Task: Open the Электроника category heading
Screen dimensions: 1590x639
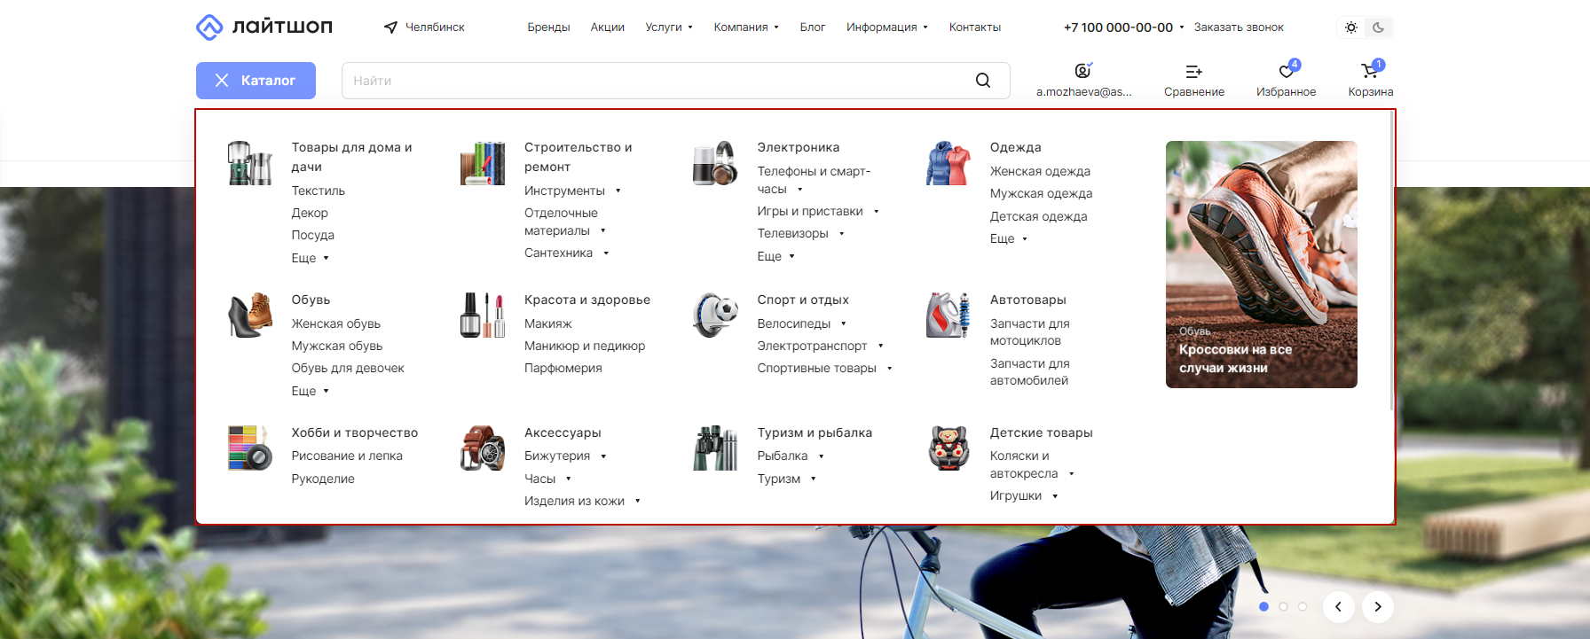Action: click(x=799, y=147)
